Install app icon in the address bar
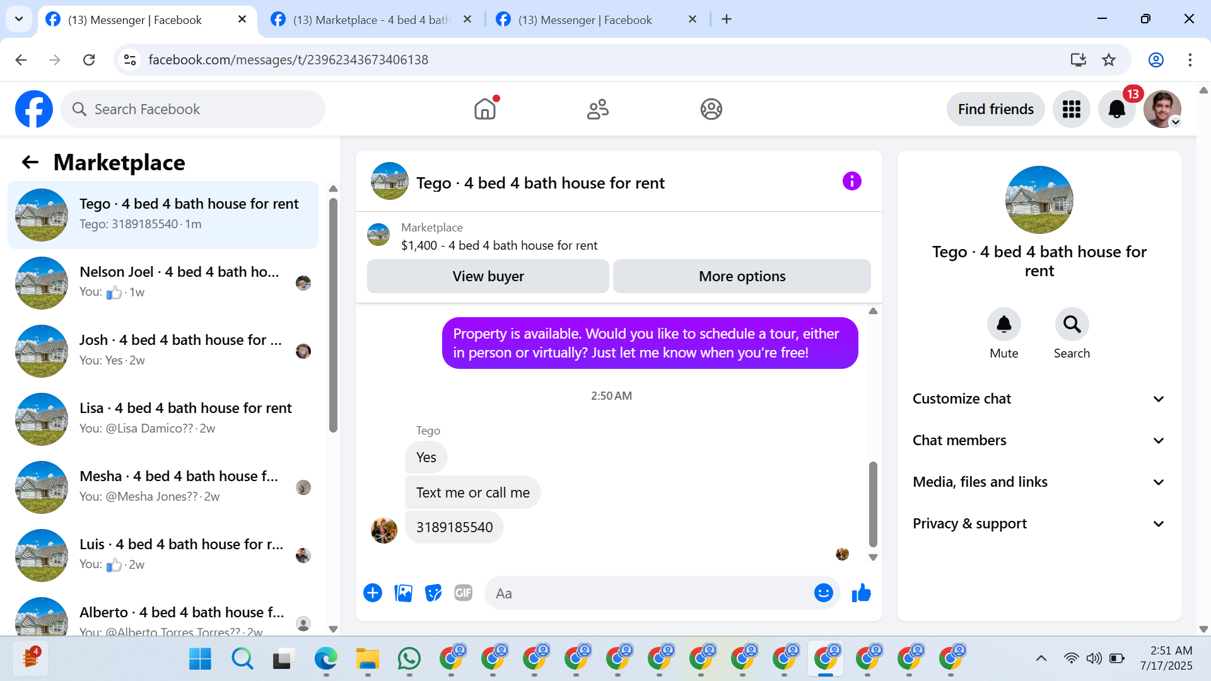 click(1079, 60)
